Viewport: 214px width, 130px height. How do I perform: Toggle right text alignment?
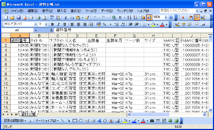click(x=85, y=24)
